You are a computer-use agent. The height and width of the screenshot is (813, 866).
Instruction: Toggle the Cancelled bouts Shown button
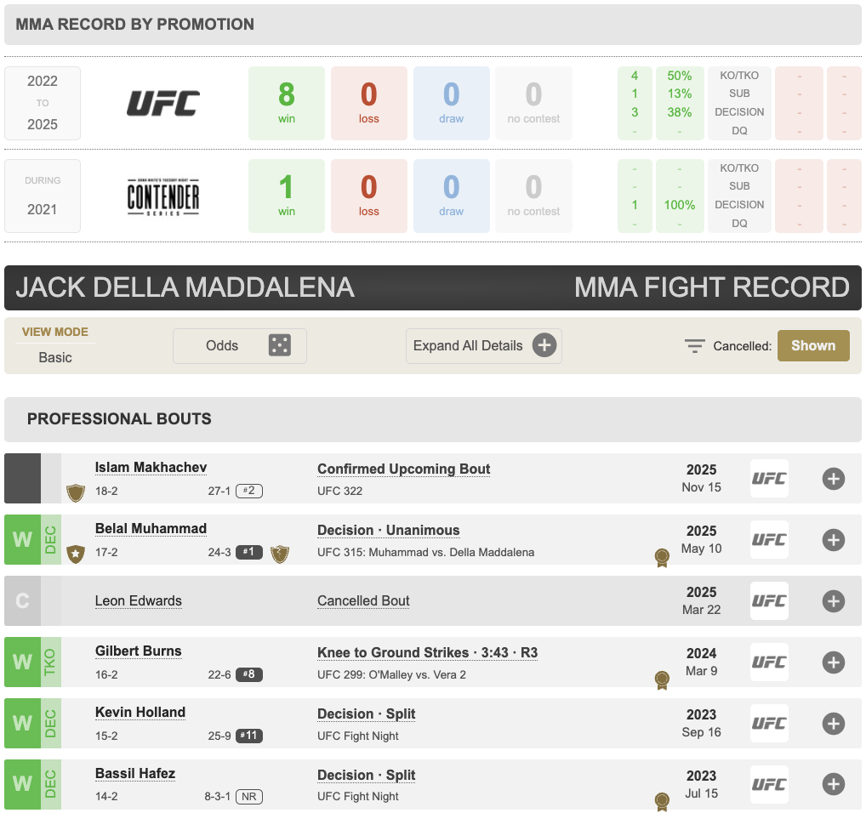tap(812, 345)
